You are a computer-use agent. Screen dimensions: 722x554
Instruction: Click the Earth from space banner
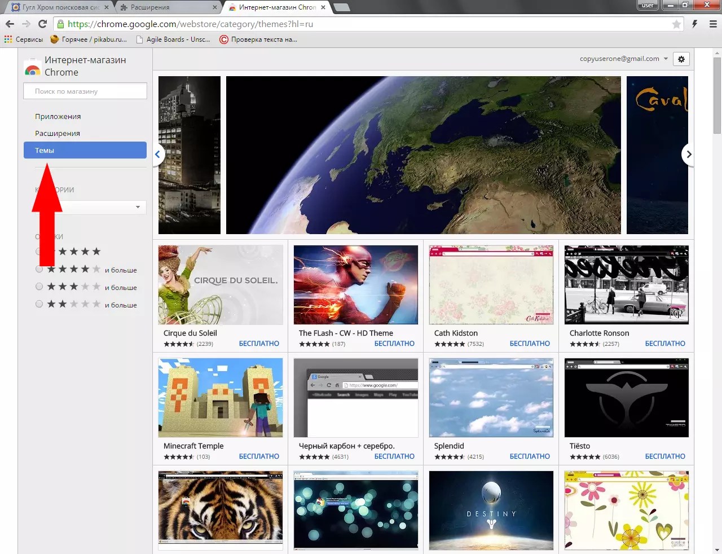(x=424, y=155)
